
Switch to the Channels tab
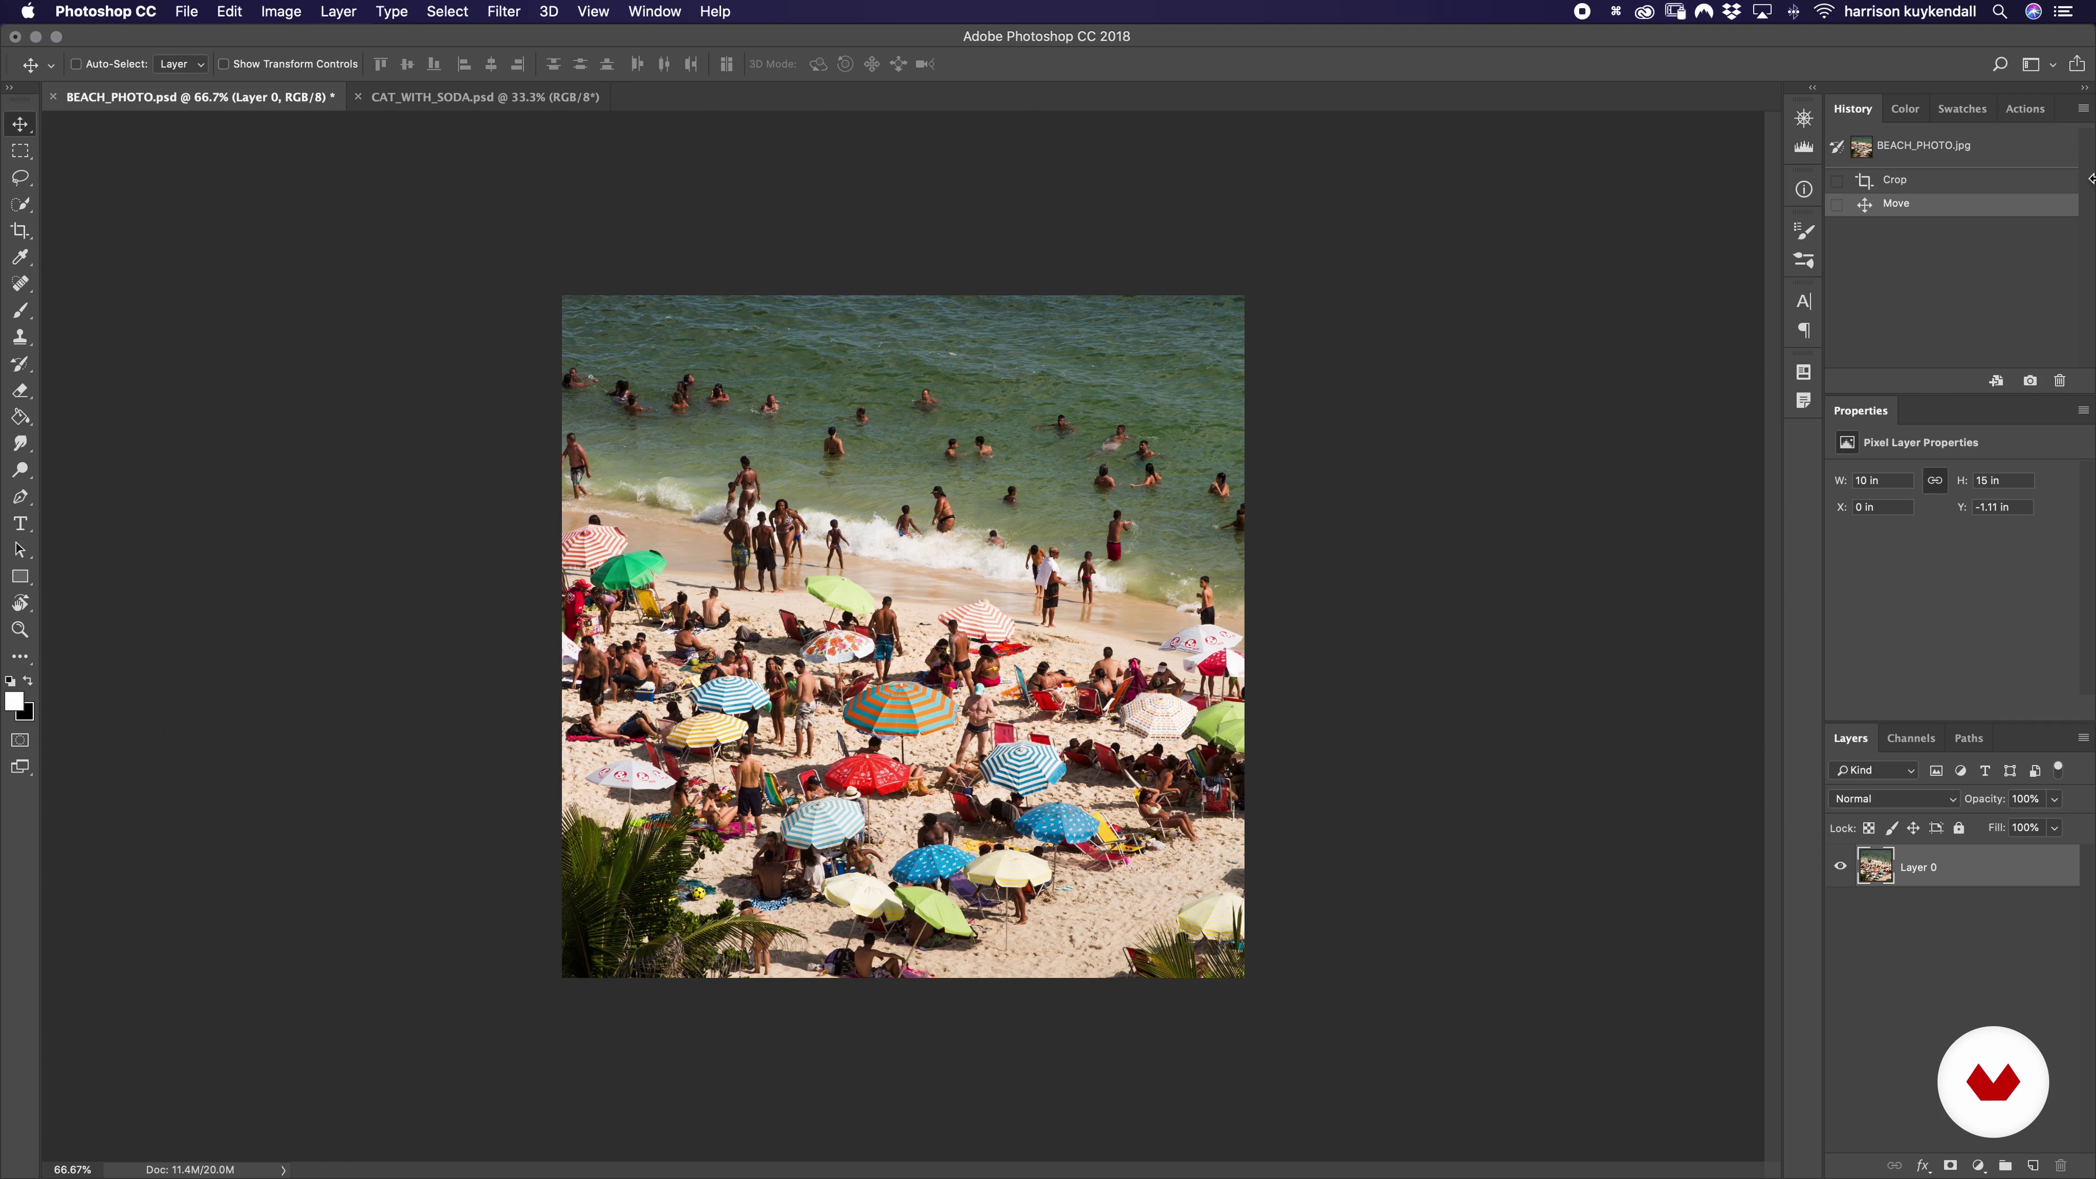[1910, 737]
